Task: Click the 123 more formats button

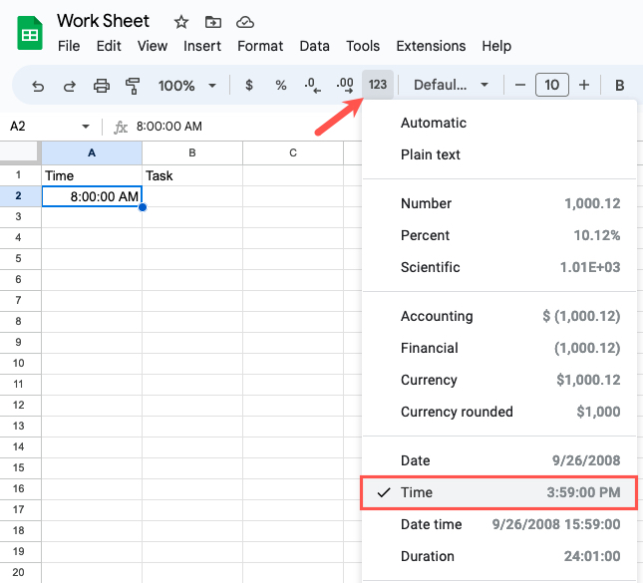Action: point(378,86)
